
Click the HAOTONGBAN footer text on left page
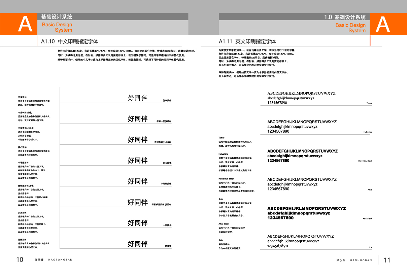(60, 260)
